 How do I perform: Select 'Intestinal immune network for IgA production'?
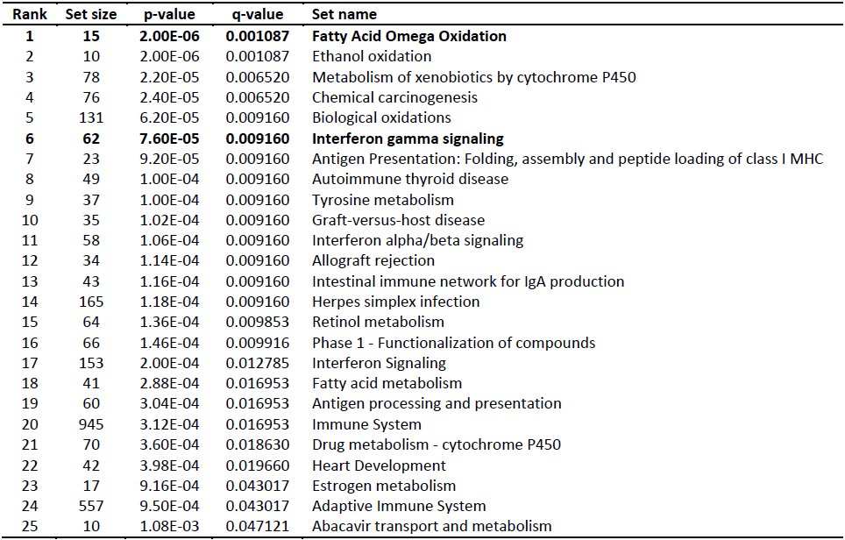point(468,281)
